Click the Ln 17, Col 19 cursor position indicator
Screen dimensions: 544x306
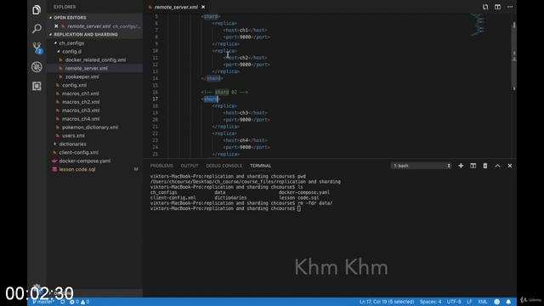click(387, 302)
